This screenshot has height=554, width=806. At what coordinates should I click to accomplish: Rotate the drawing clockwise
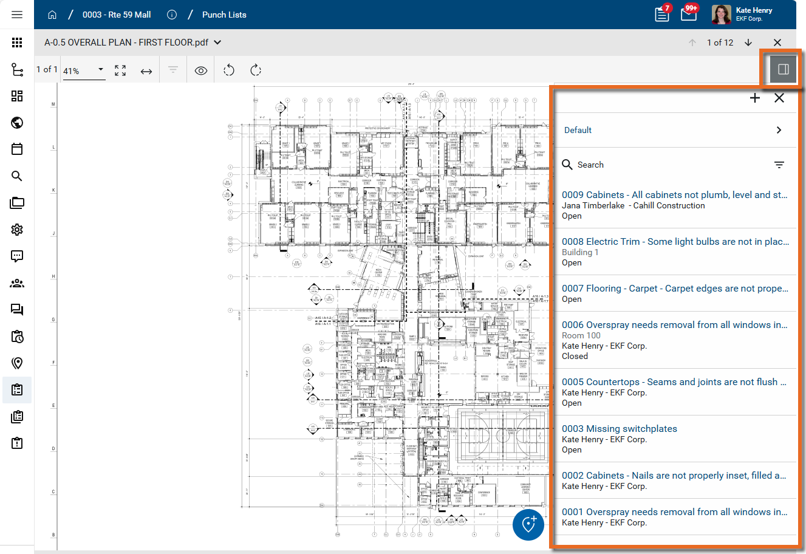[256, 70]
